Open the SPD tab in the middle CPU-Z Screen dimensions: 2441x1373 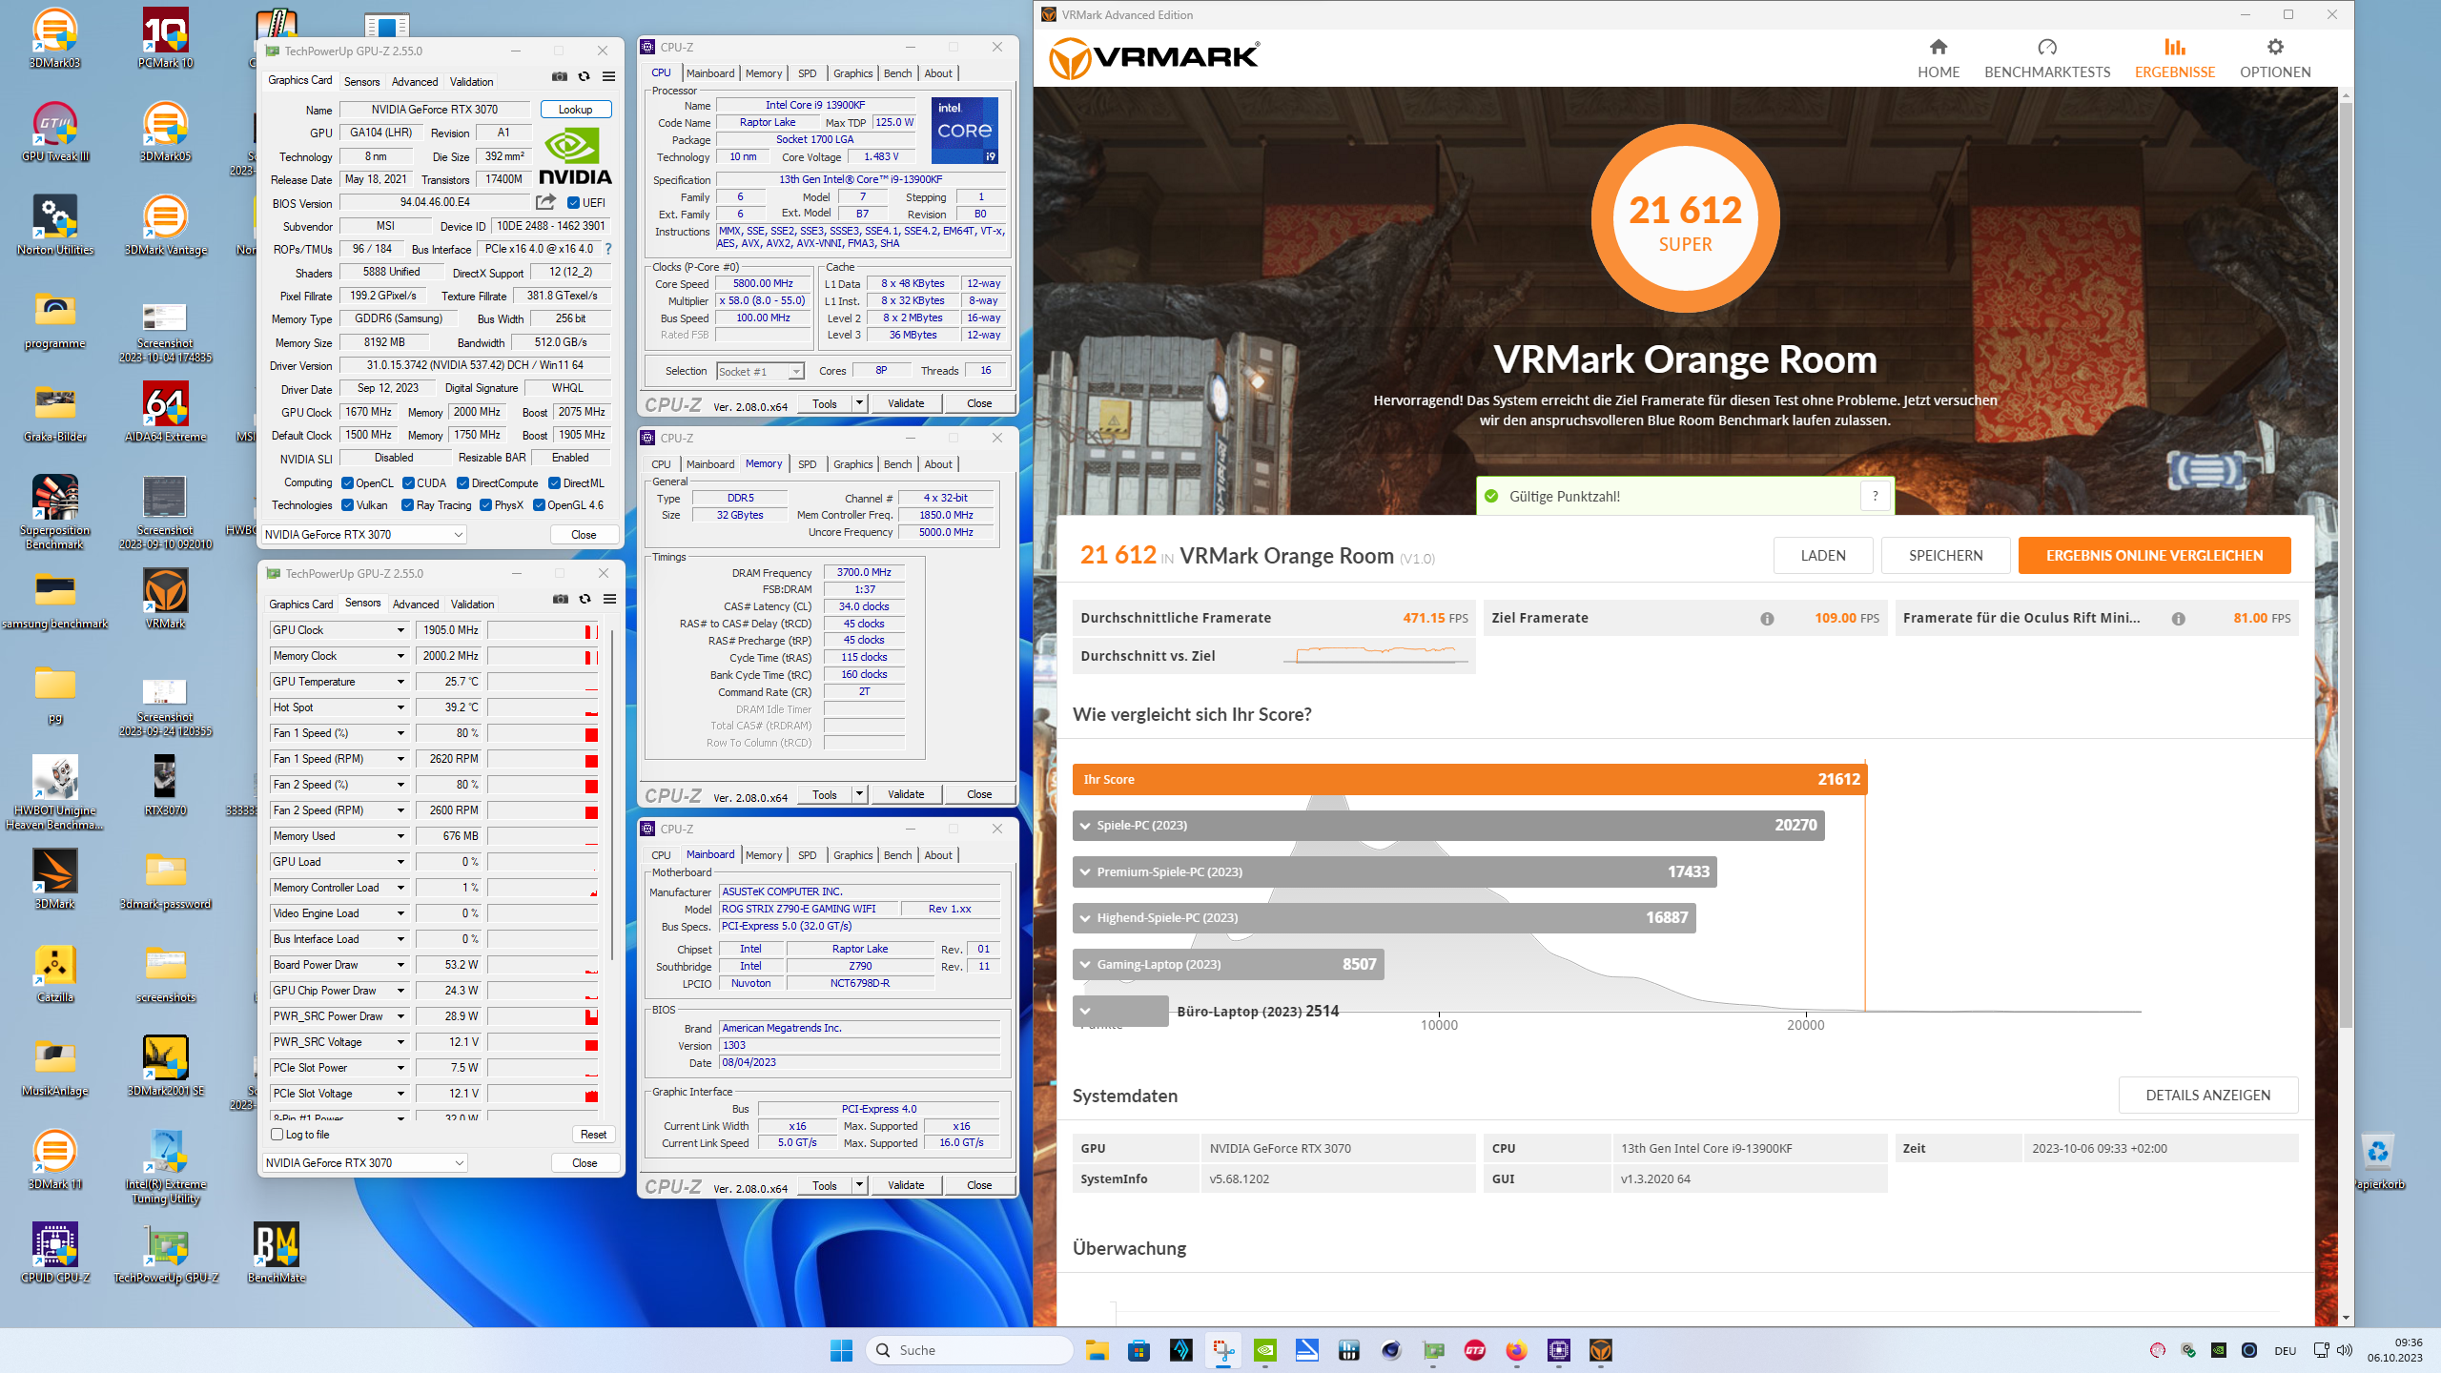[808, 464]
